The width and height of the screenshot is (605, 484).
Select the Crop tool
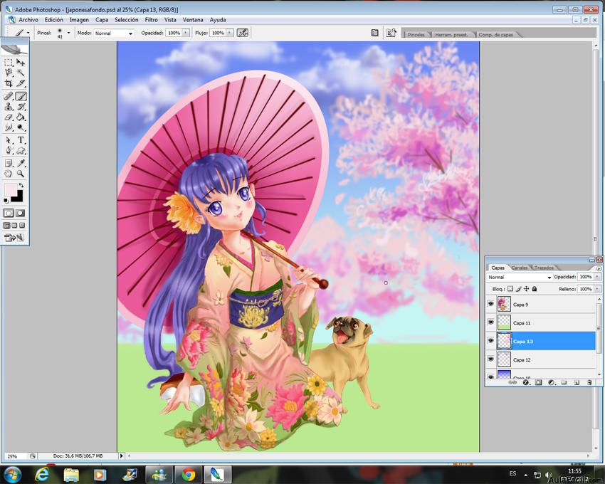point(9,83)
